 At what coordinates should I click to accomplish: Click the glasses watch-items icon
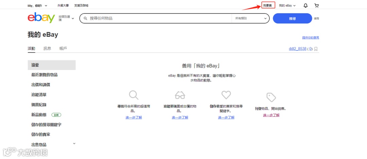[x=180, y=95]
